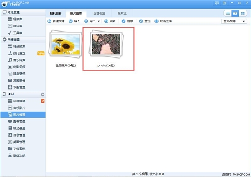251x177 pixels.
Task: Switch to the 照片图库 photo library tab
Action: pos(76,13)
